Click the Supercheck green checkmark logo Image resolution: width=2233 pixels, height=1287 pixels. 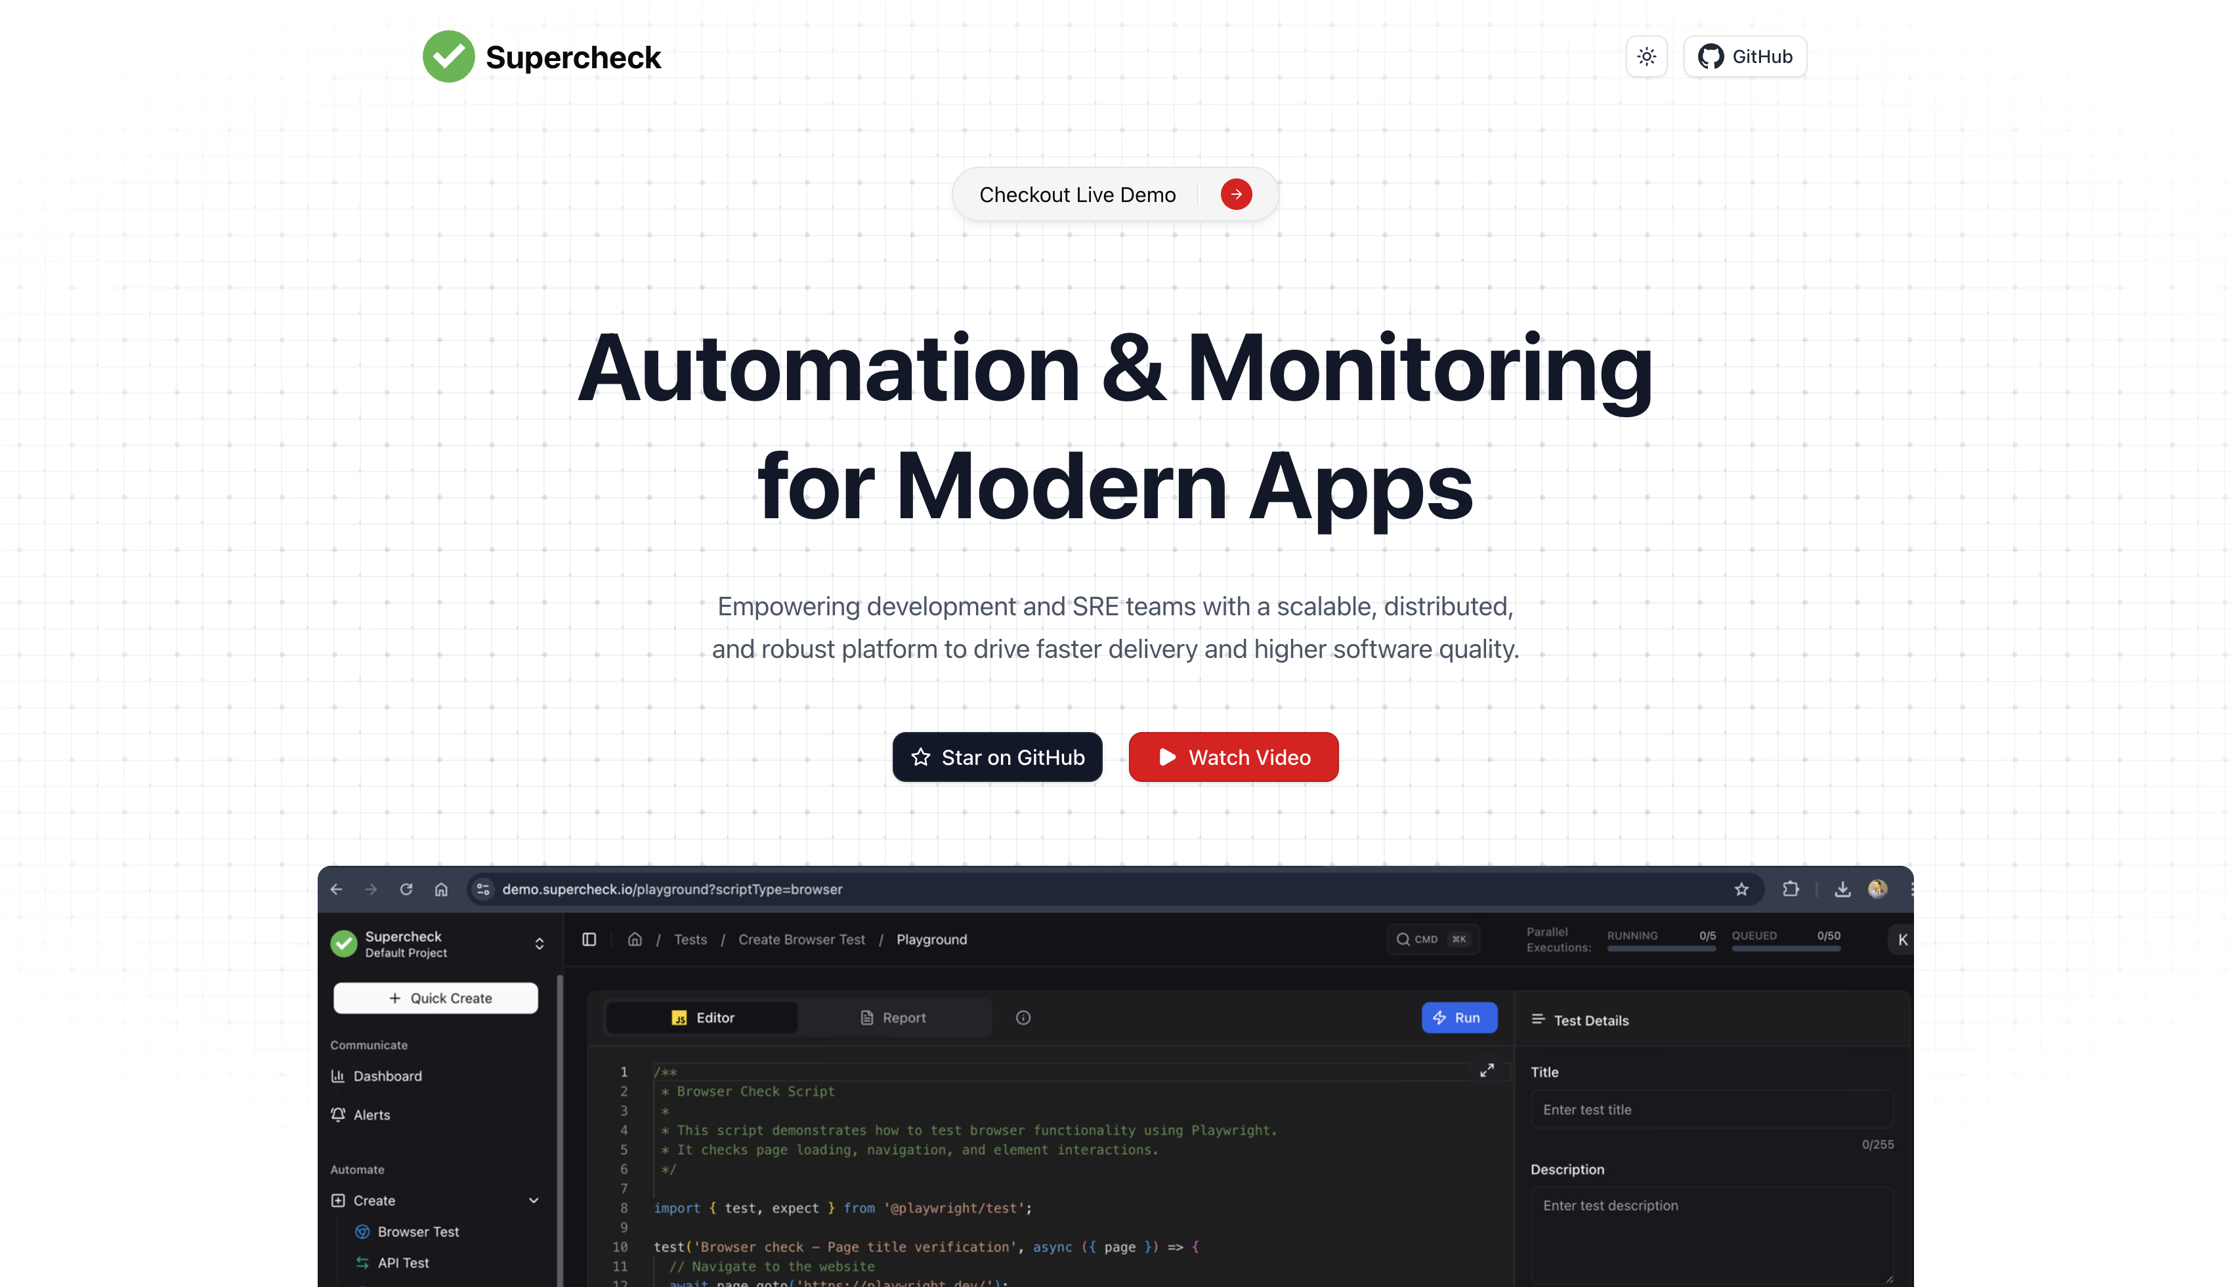coord(448,56)
